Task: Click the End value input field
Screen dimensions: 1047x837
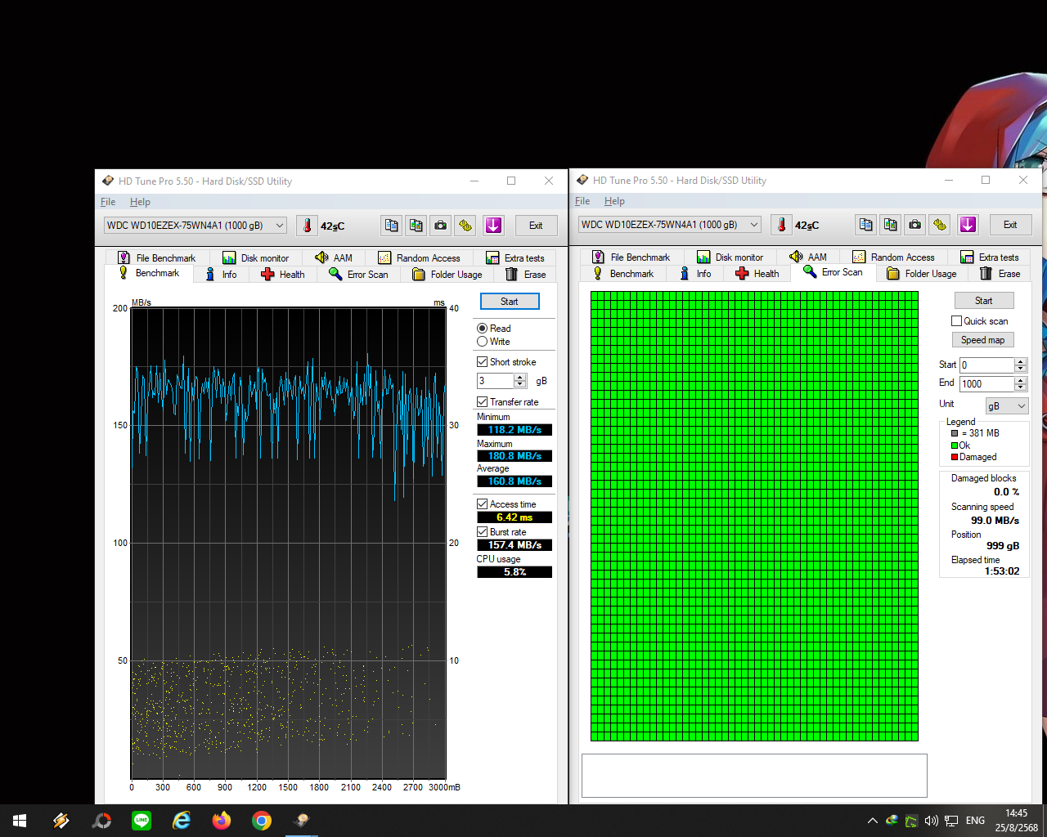Action: pyautogui.click(x=986, y=384)
